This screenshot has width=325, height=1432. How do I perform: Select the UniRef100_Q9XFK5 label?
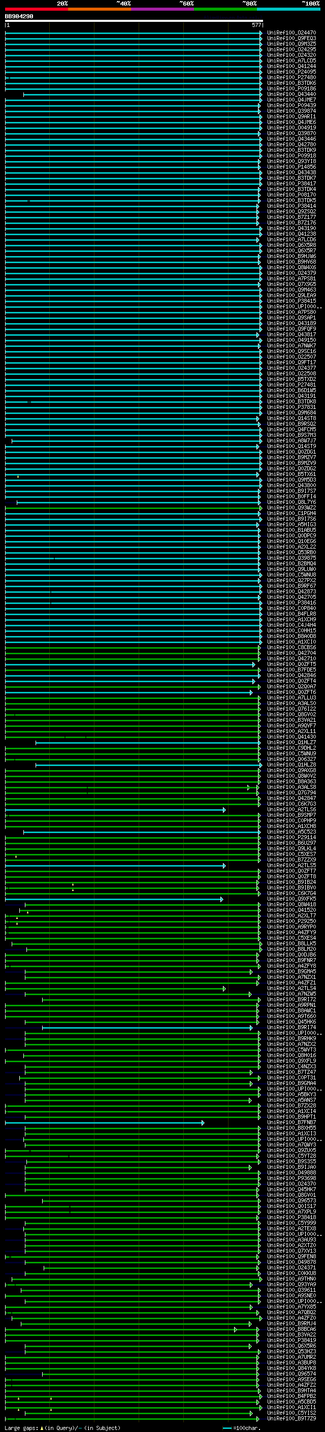291,899
